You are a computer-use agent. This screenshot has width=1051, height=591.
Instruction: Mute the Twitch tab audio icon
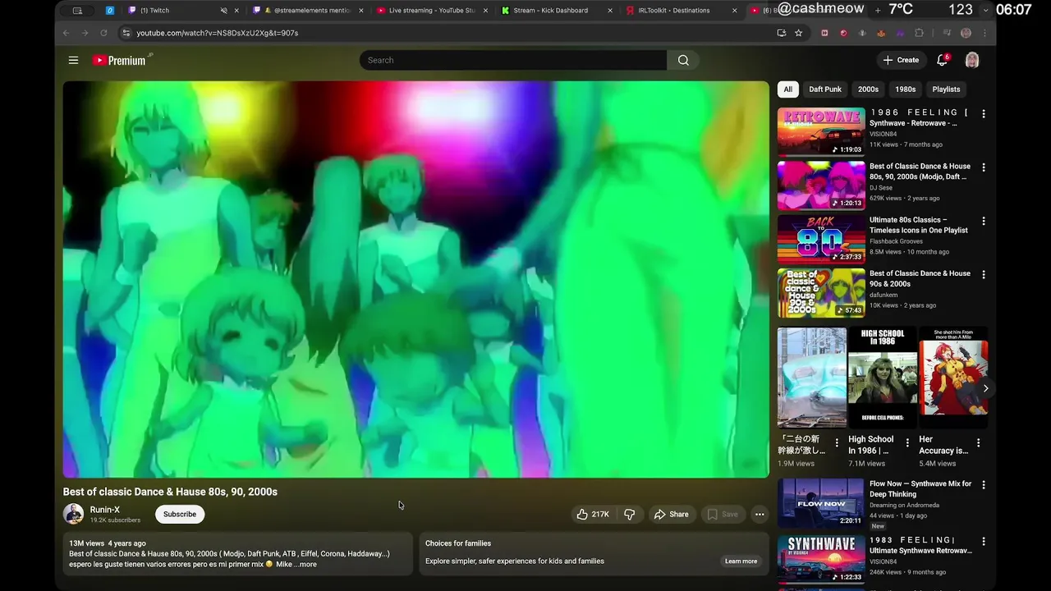pos(224,11)
